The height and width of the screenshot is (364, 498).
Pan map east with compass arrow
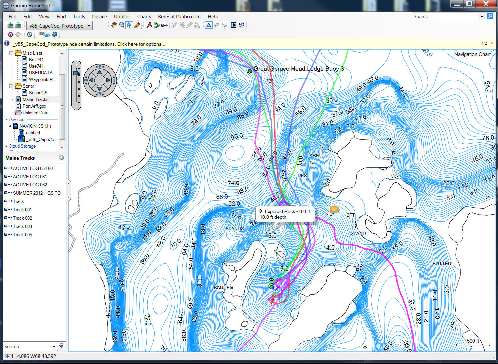pyautogui.click(x=108, y=80)
